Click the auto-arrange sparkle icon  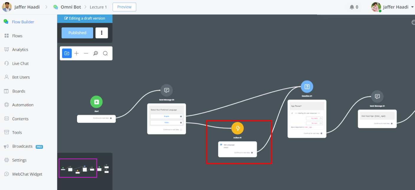point(96,53)
